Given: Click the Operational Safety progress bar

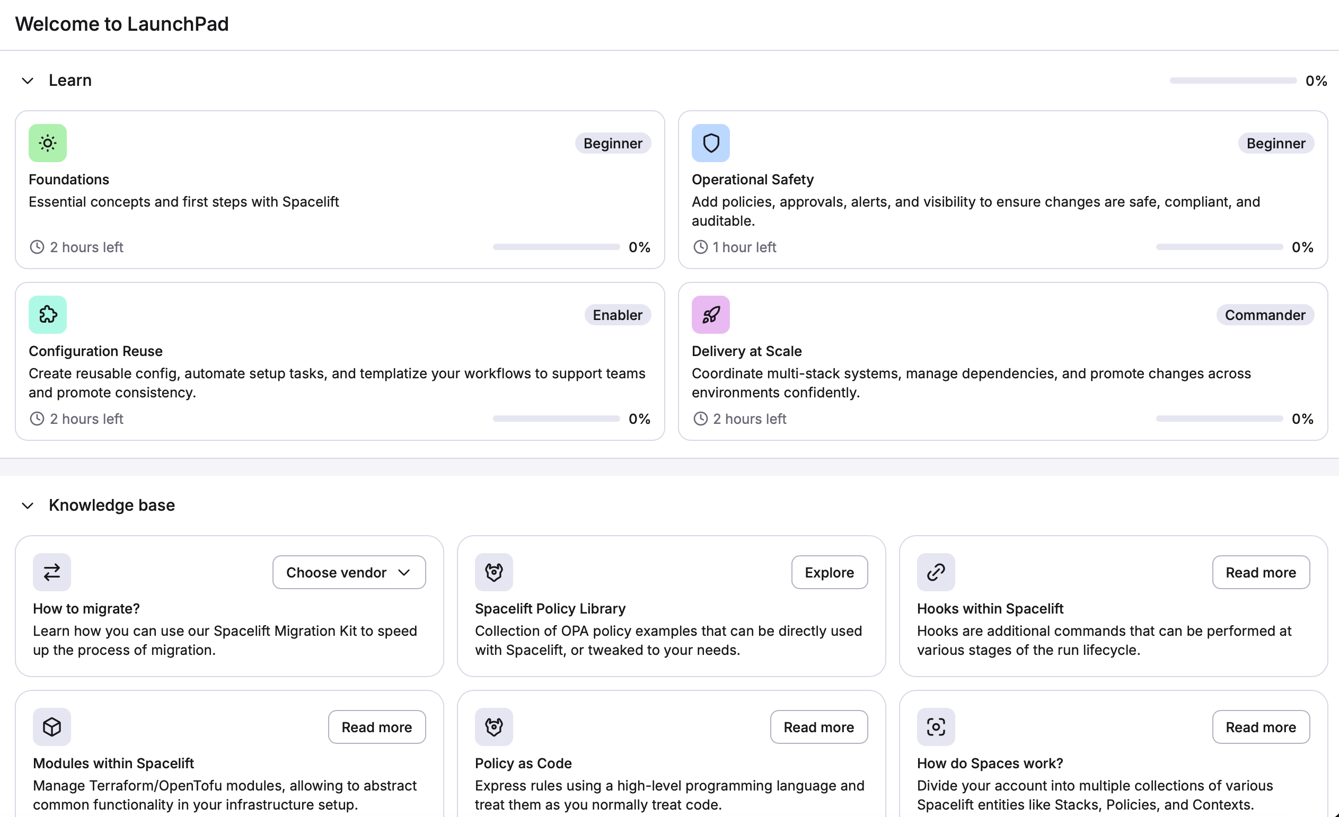Looking at the screenshot, I should (x=1219, y=247).
